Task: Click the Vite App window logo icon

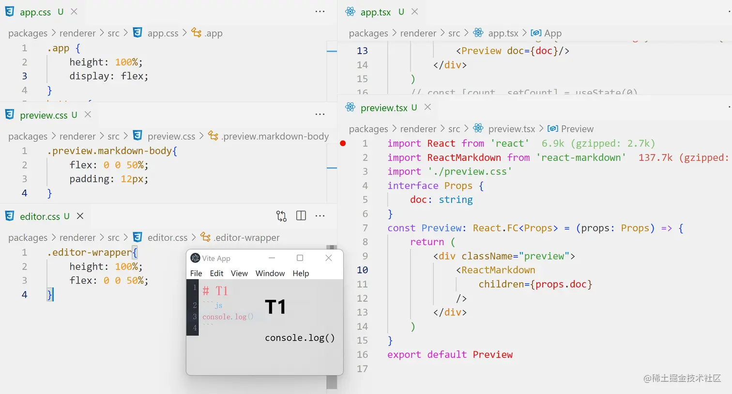Action: pos(195,258)
